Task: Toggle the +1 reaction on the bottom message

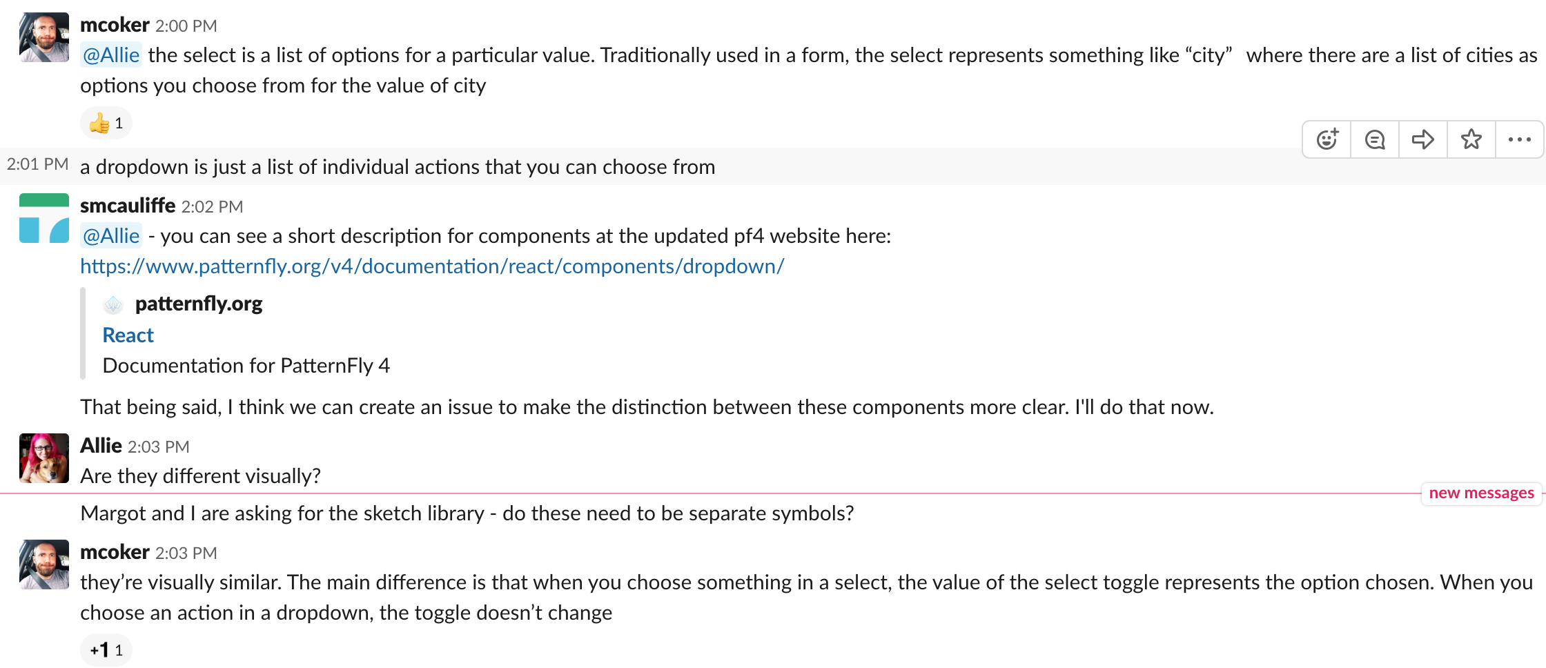Action: 105,649
